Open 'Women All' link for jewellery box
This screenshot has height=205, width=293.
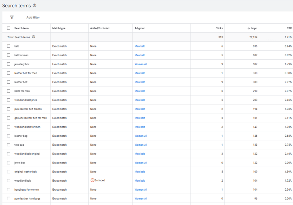141,64
